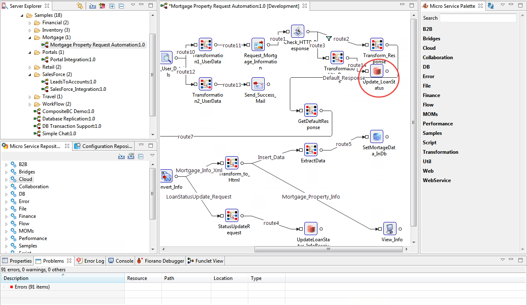
Task: Select the UpdateLoanStatus_InfoReceiver database icon
Action: pyautogui.click(x=311, y=229)
